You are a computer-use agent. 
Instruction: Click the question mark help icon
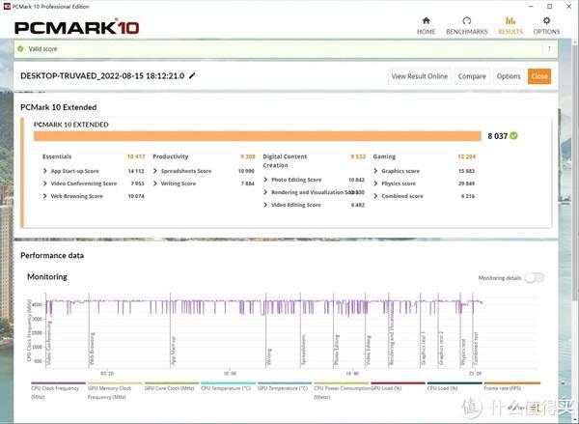549,49
